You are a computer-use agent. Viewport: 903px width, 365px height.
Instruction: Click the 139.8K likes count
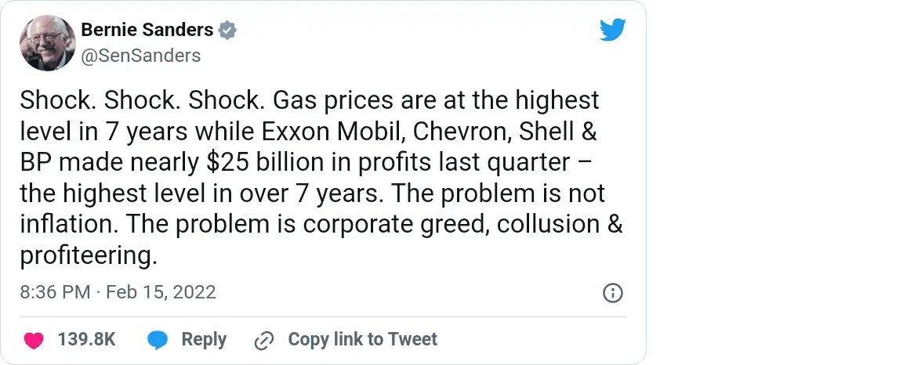(x=87, y=340)
